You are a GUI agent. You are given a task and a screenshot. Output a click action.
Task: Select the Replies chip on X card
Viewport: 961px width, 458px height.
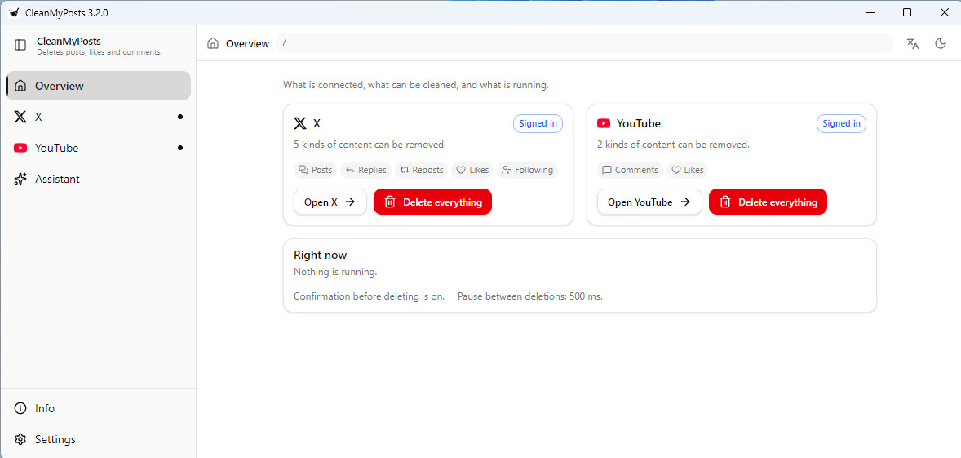(x=366, y=170)
